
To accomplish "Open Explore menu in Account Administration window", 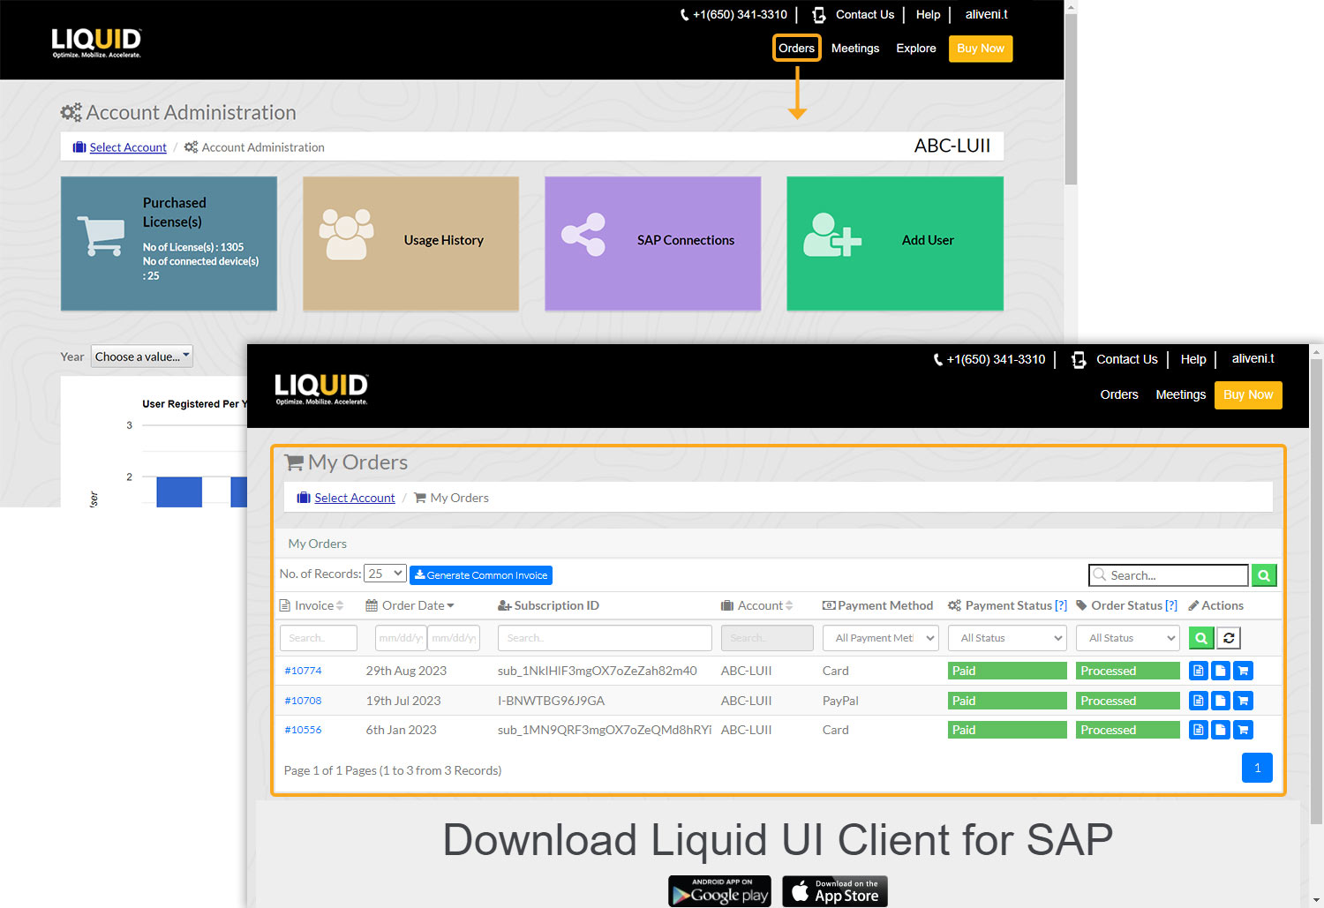I will click(916, 49).
